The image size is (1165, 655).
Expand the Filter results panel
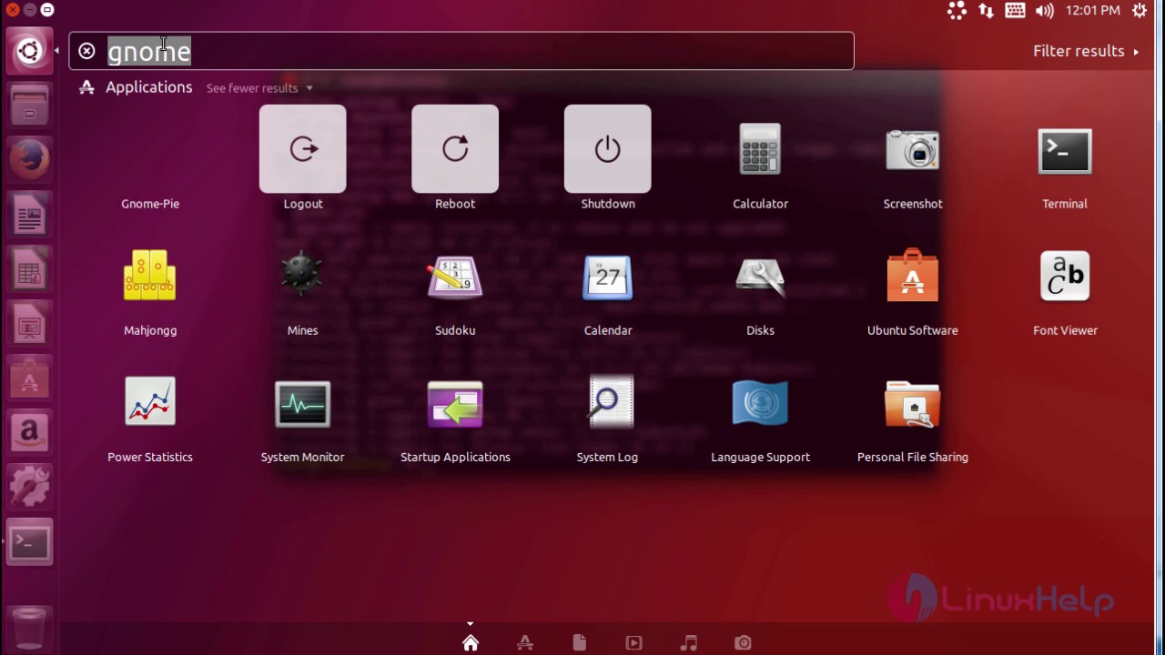point(1086,51)
